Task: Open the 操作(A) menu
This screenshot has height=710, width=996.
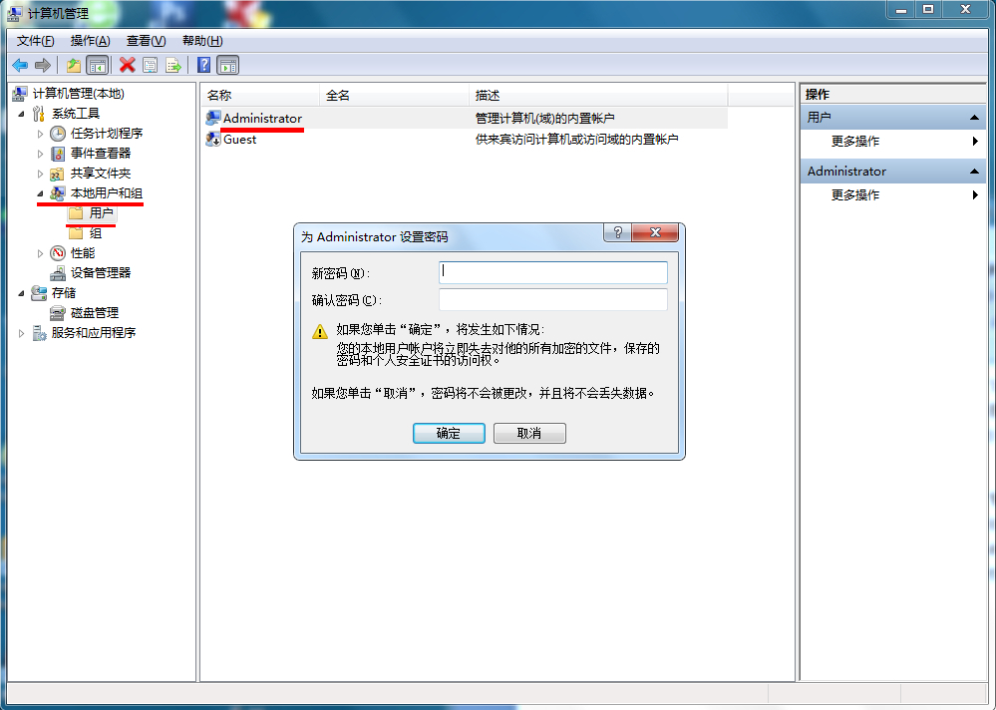Action: point(90,41)
